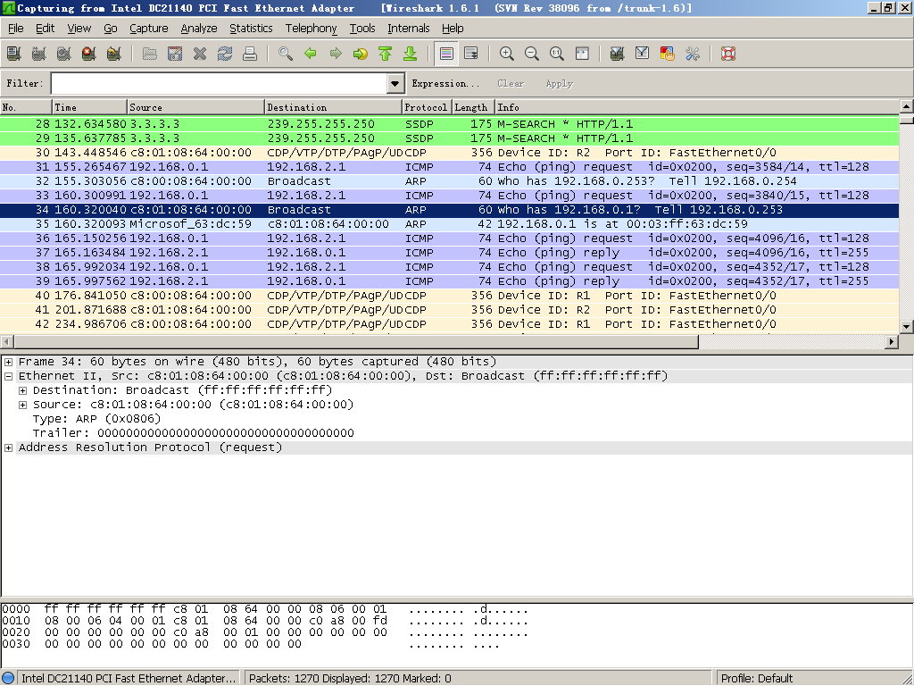
Task: Select packet 32 ARP who has 192.168.0.253
Action: [450, 181]
